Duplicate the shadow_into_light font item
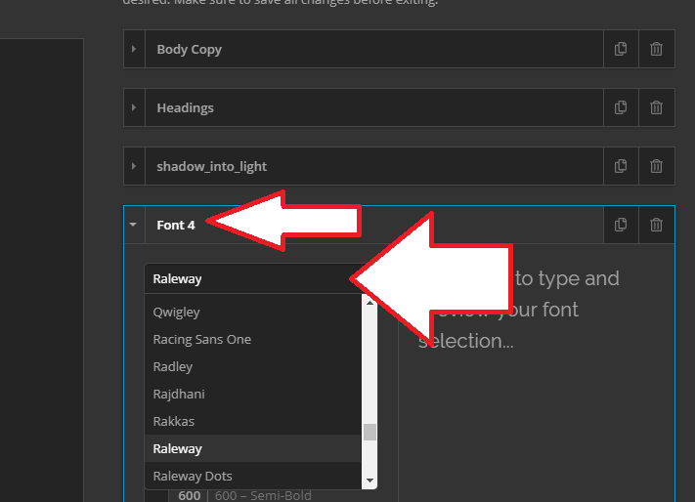This screenshot has height=502, width=695. coord(621,166)
